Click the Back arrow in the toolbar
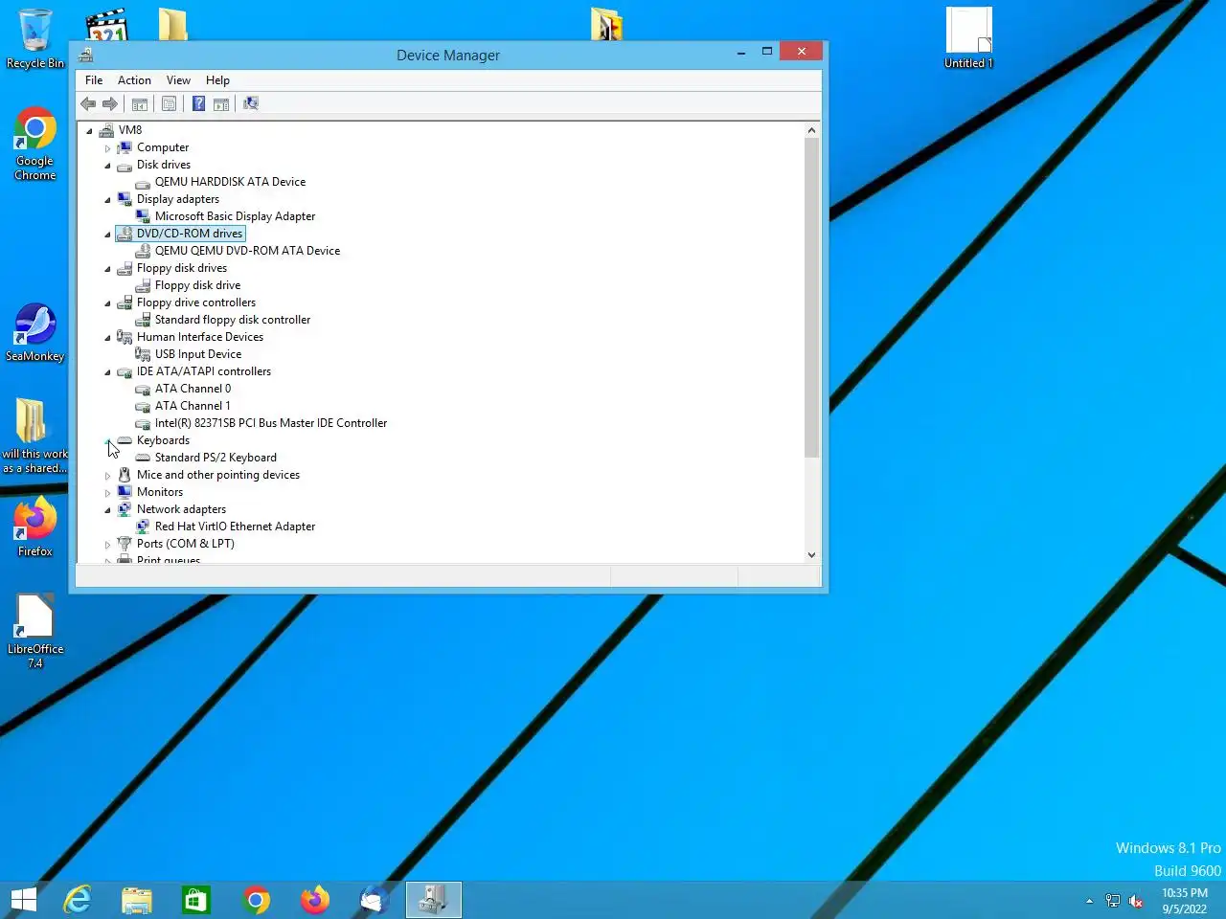The height and width of the screenshot is (919, 1226). pos(88,103)
